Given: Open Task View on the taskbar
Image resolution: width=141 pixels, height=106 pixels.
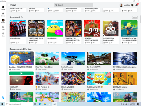Looking at the screenshot, I should [35, 104].
